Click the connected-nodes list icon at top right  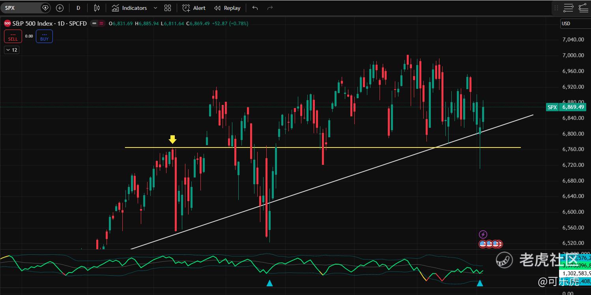coord(583,8)
